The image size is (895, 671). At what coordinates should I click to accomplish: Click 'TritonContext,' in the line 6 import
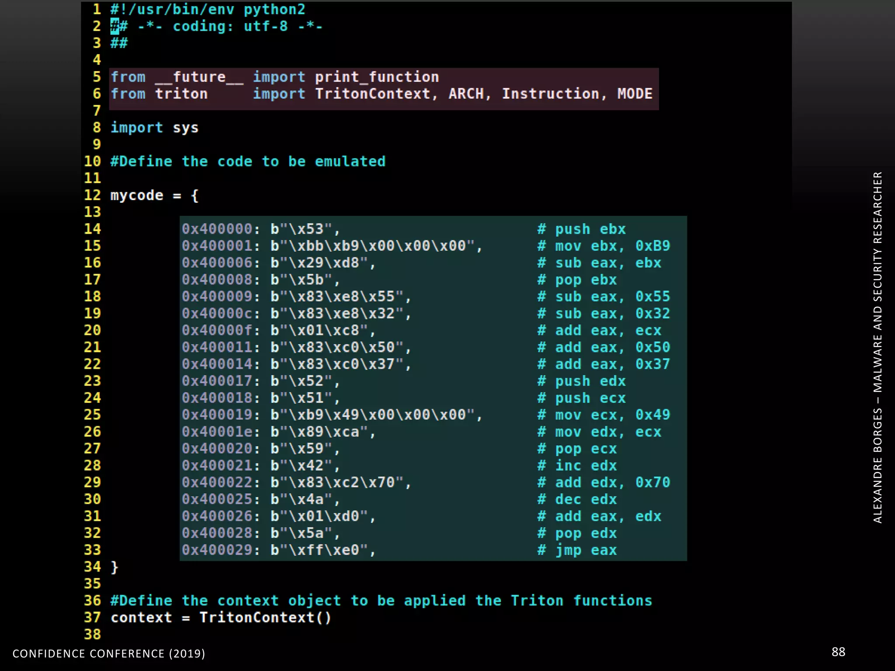(376, 94)
